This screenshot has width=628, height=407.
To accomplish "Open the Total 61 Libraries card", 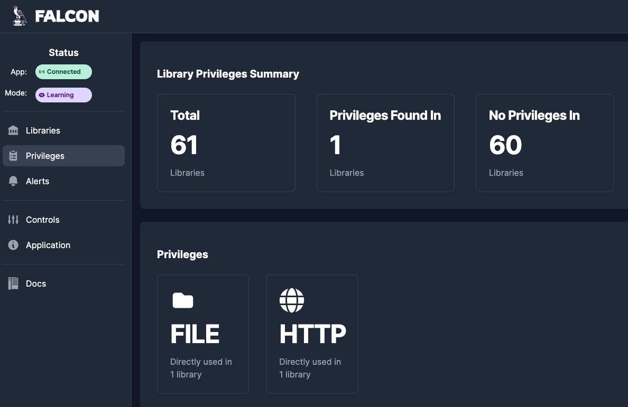I will coord(226,143).
